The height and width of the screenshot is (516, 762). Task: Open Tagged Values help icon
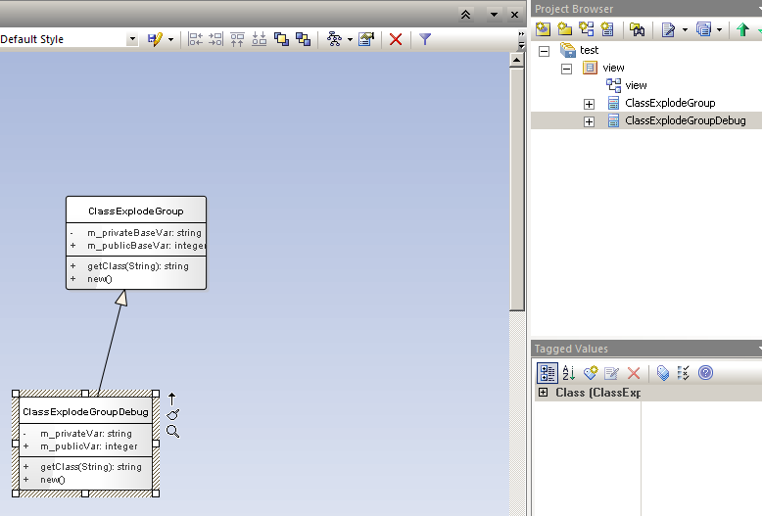[705, 373]
